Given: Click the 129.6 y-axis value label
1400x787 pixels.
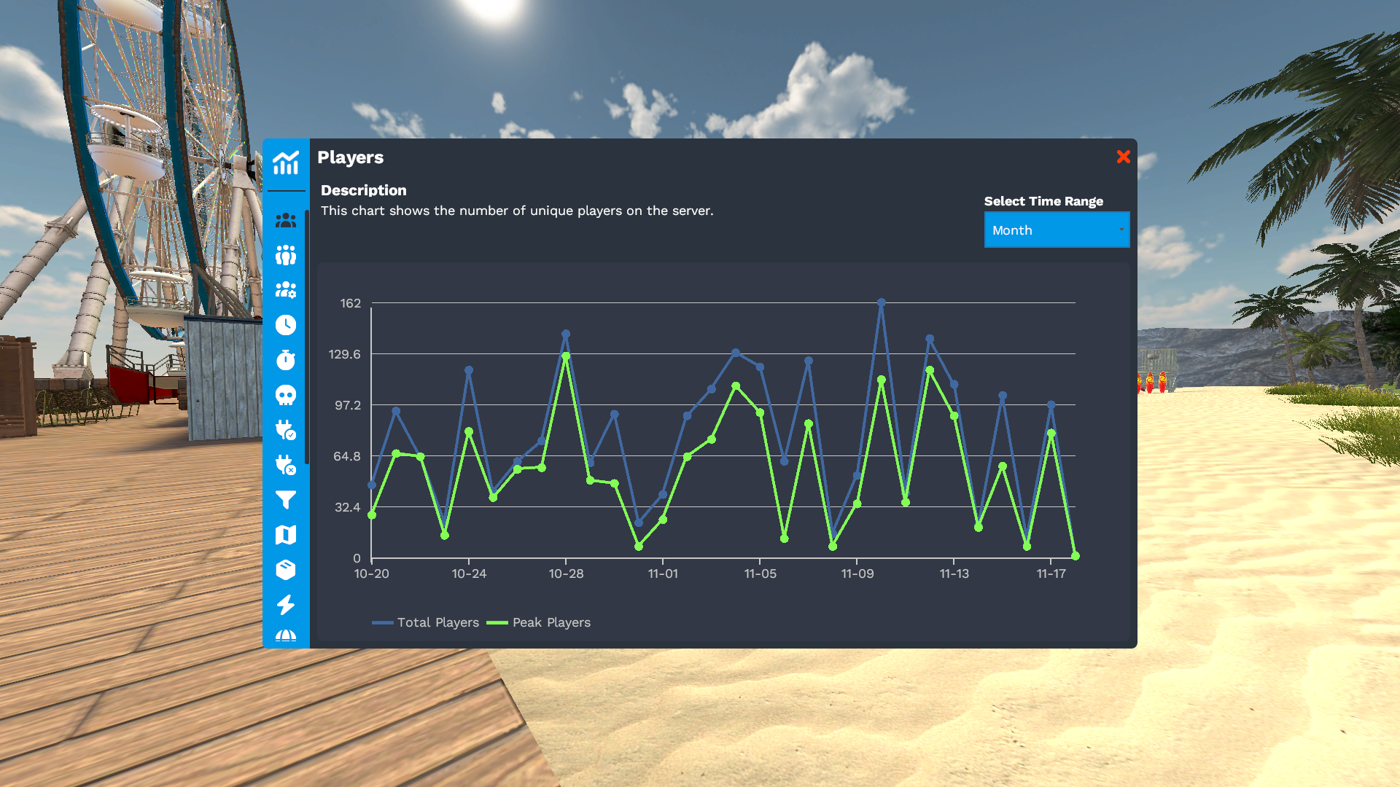Looking at the screenshot, I should coord(344,354).
